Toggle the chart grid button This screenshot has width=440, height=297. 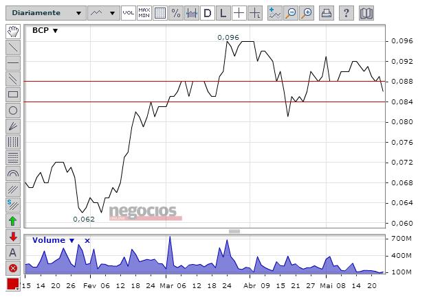tap(160, 13)
